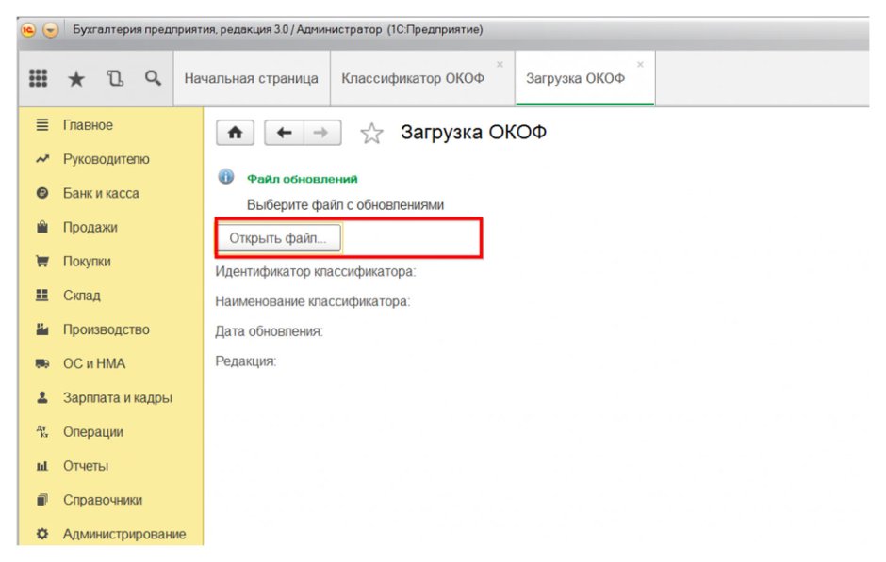Click the home page button
The height and width of the screenshot is (562, 886).
point(235,133)
